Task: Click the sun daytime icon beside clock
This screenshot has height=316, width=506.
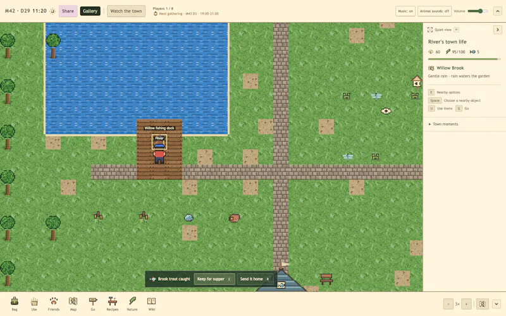Action: click(x=52, y=11)
